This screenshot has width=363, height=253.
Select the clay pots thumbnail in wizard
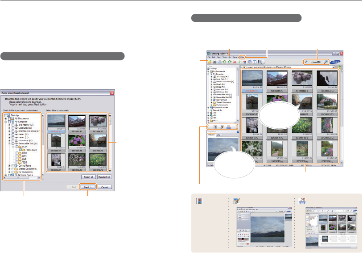[x=98, y=124]
